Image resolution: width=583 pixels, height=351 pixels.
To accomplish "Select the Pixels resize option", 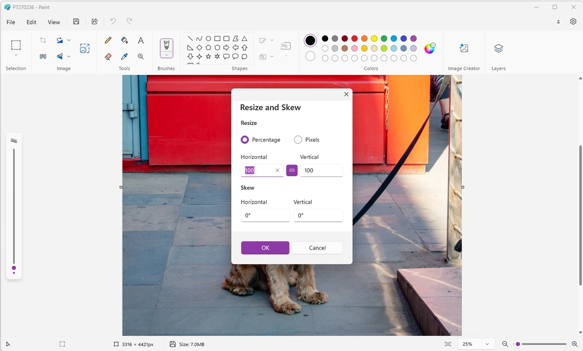I will [x=298, y=140].
